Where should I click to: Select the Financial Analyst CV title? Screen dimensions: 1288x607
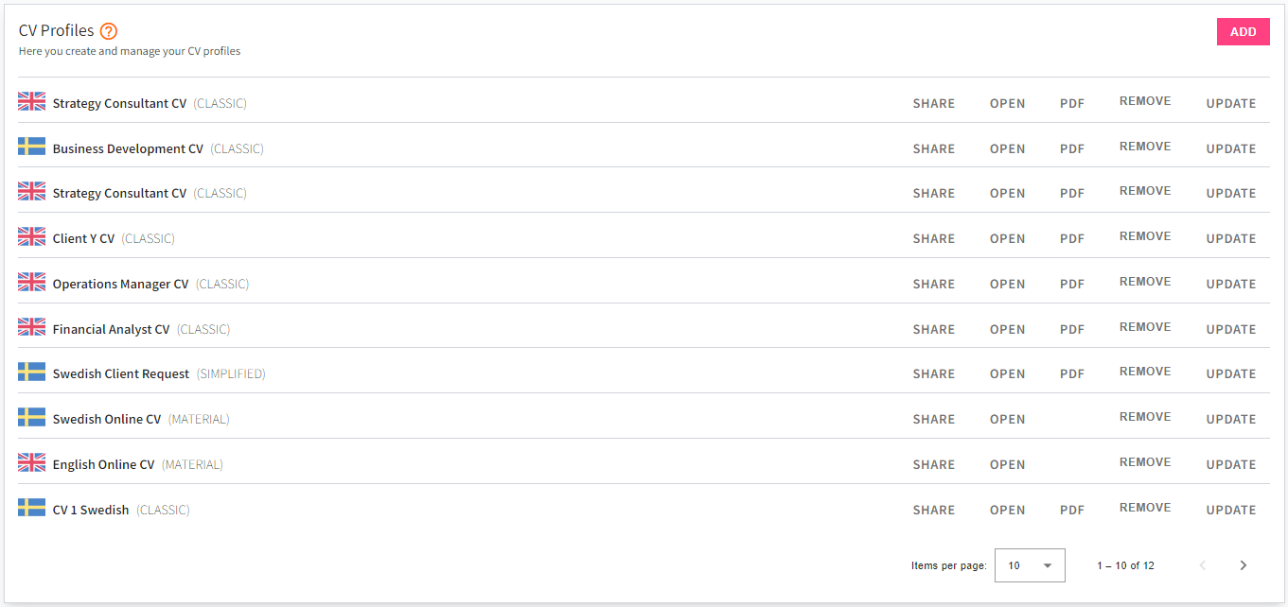111,329
